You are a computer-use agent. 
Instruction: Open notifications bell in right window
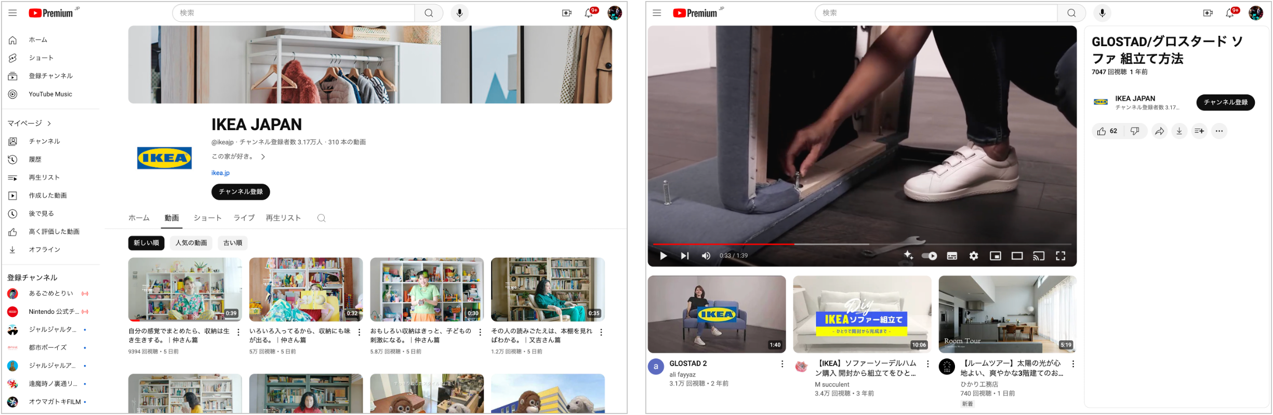[1230, 13]
